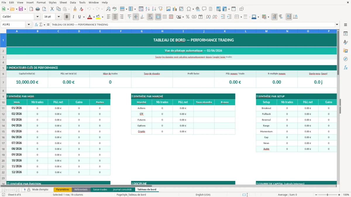Open the Font Size dropdown
This screenshot has width=351, height=197.
click(58, 17)
